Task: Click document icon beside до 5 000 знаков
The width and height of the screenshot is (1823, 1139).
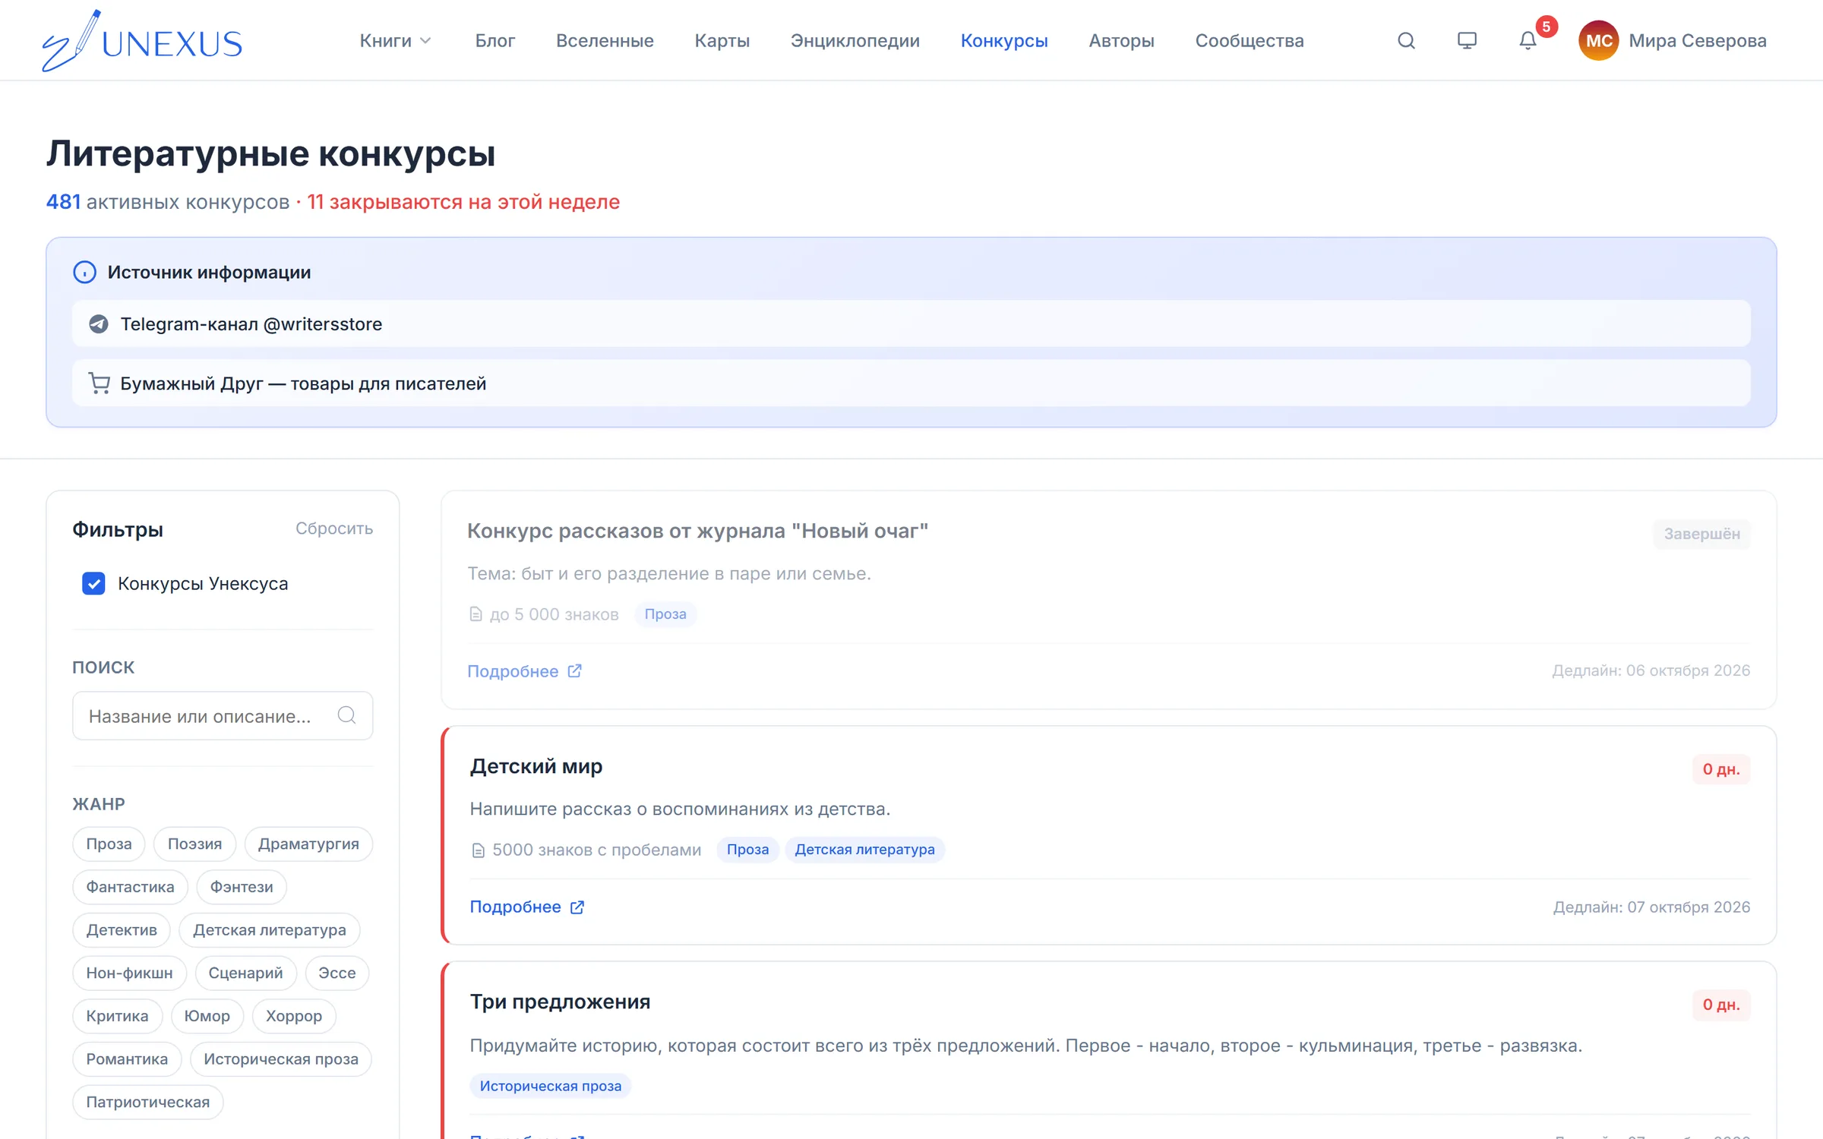Action: (x=475, y=614)
